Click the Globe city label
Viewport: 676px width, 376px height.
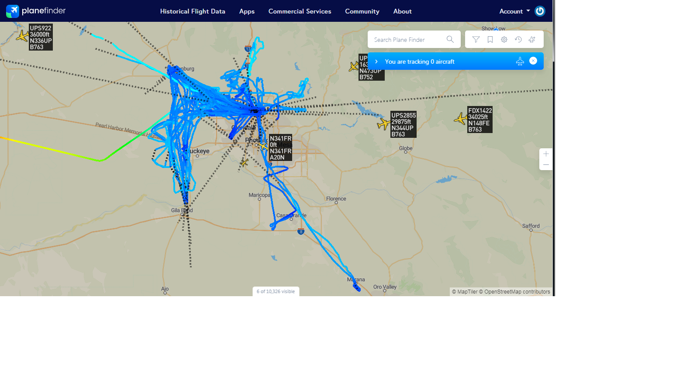pyautogui.click(x=406, y=148)
